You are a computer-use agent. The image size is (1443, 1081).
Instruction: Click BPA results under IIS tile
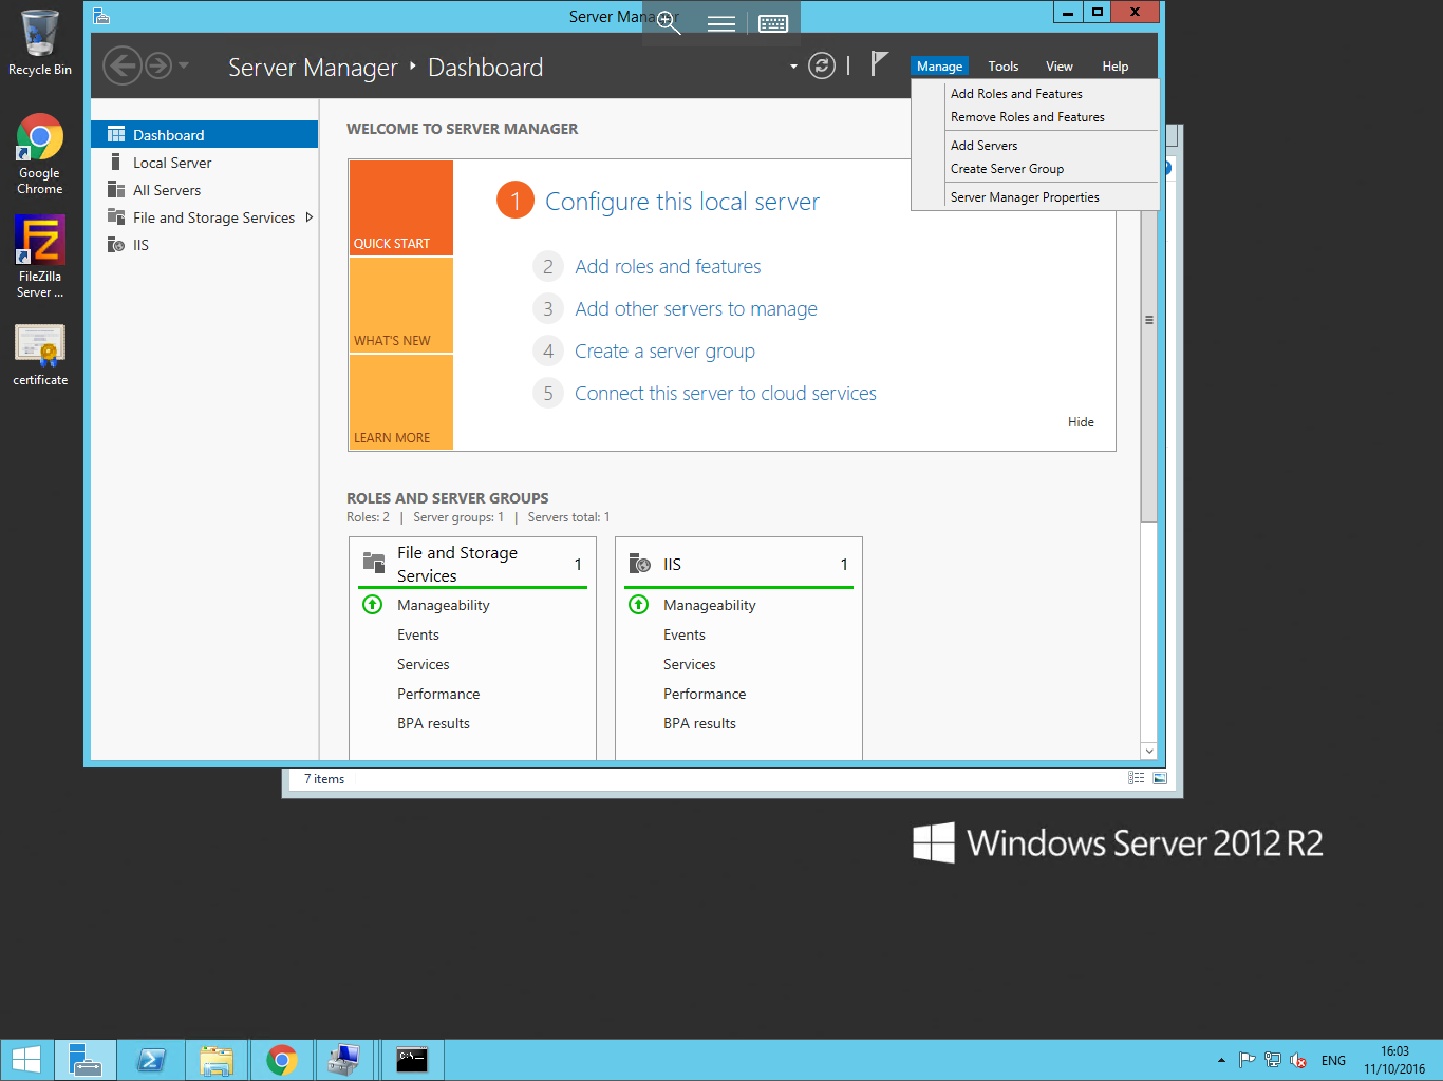[x=699, y=723]
